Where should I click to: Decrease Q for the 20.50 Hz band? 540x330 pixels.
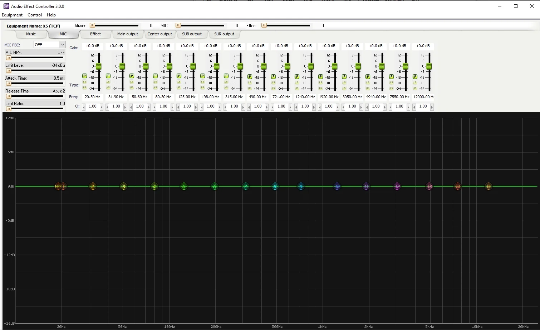point(84,107)
